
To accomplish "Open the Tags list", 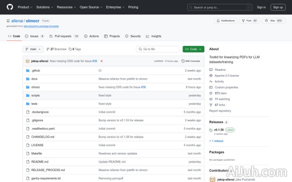I will (x=75, y=49).
